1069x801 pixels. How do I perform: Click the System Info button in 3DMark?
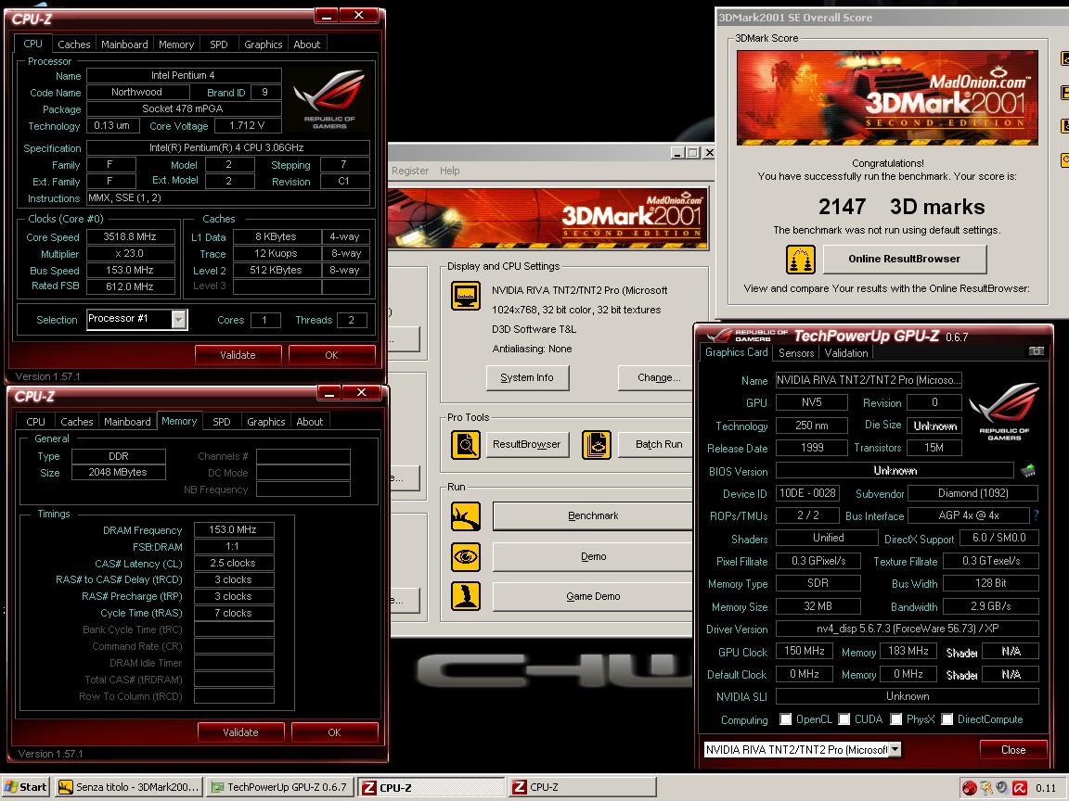[x=527, y=377]
